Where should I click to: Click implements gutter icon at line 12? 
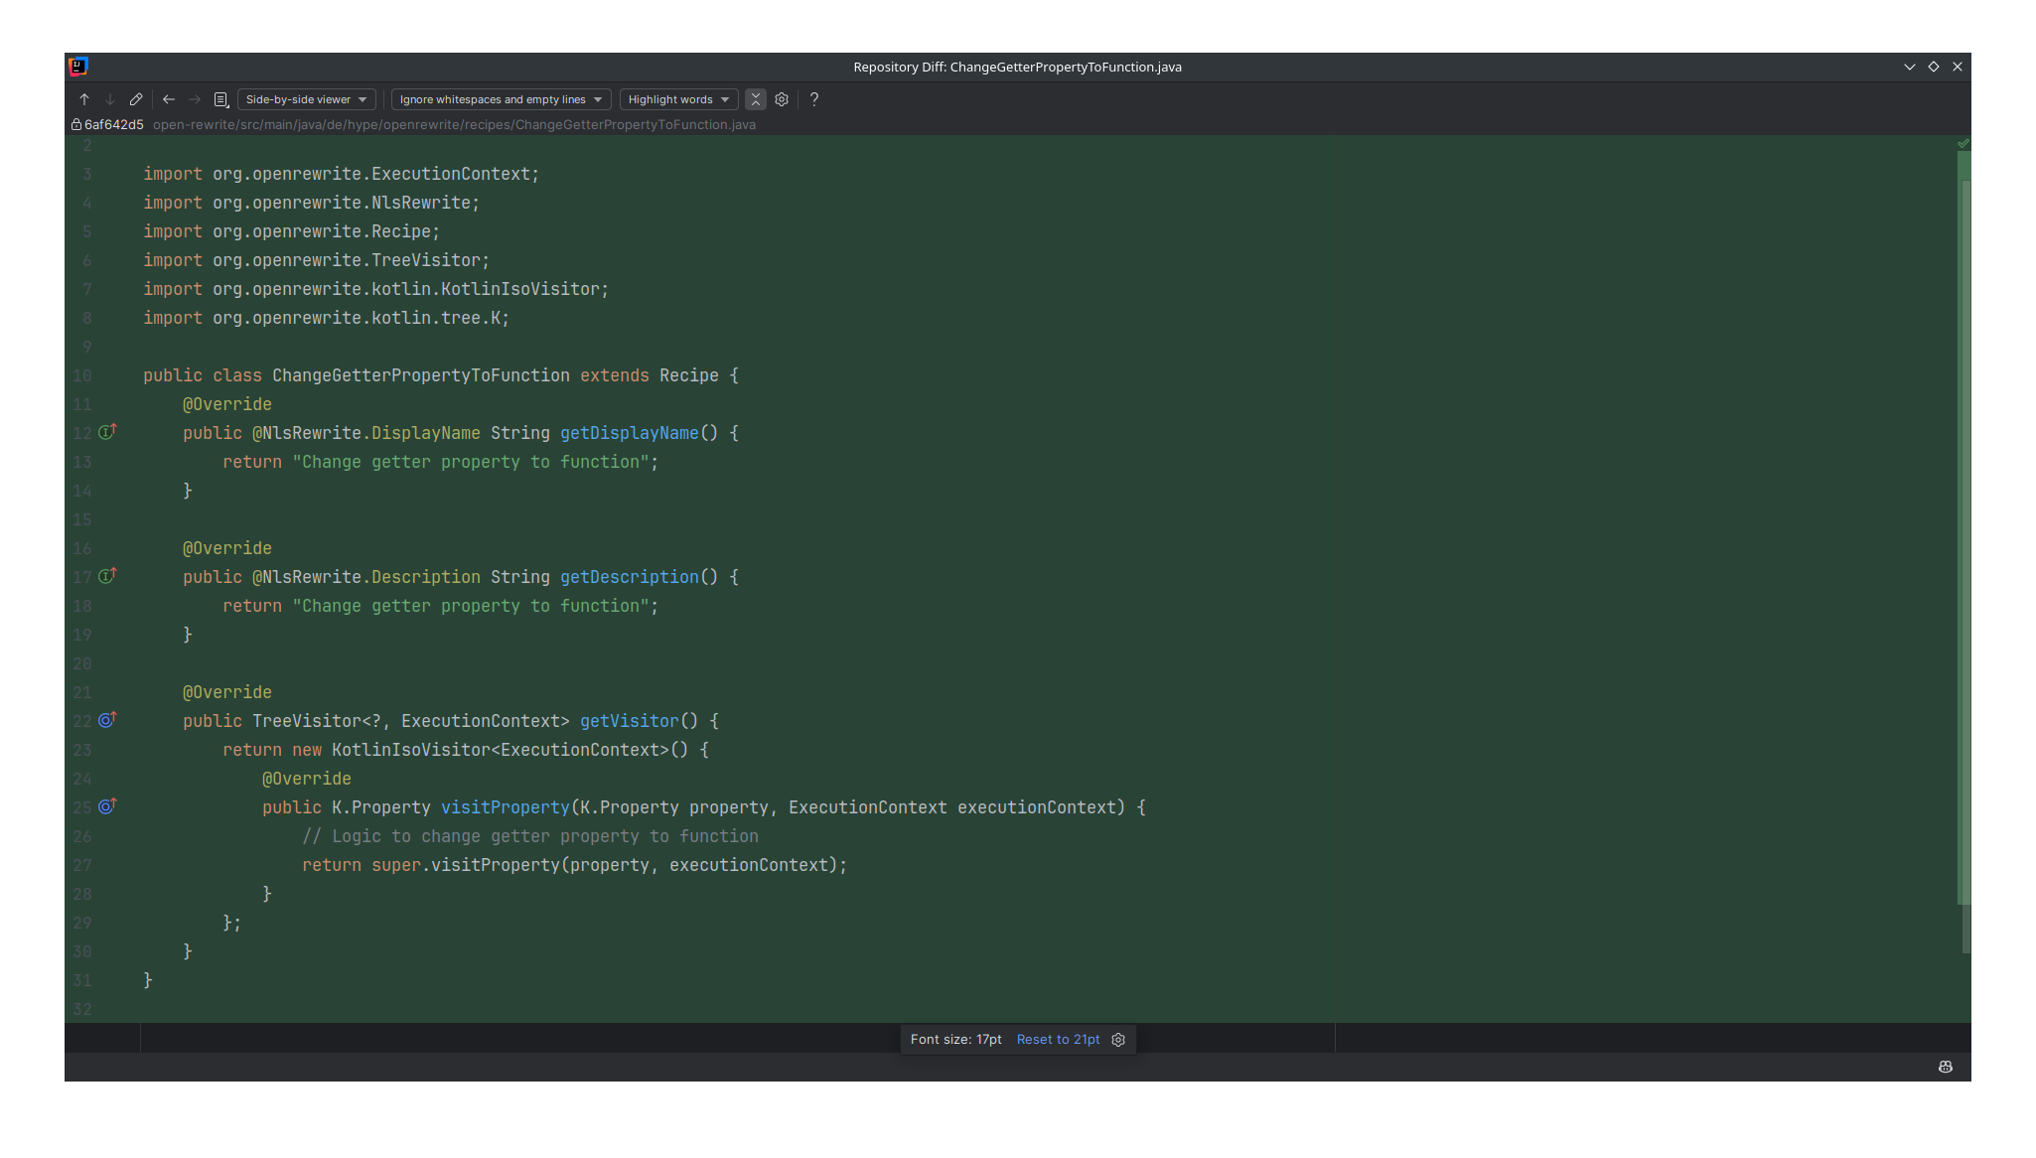coord(107,432)
